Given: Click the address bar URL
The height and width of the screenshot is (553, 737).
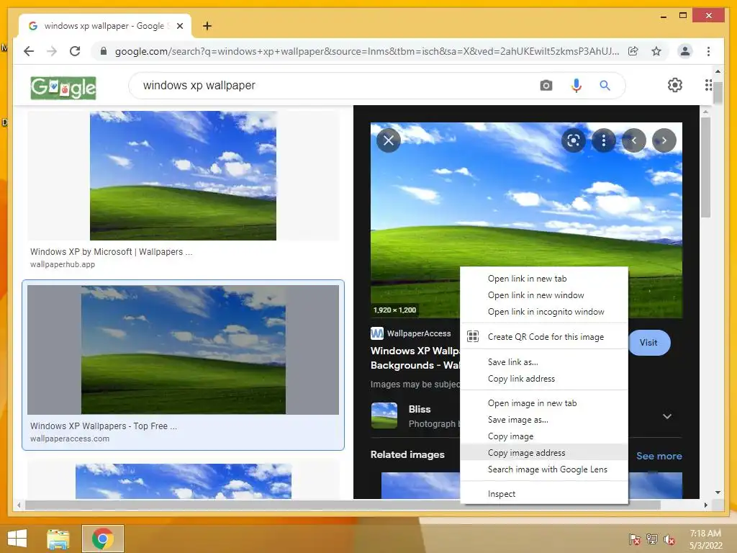Looking at the screenshot, I should [366, 51].
